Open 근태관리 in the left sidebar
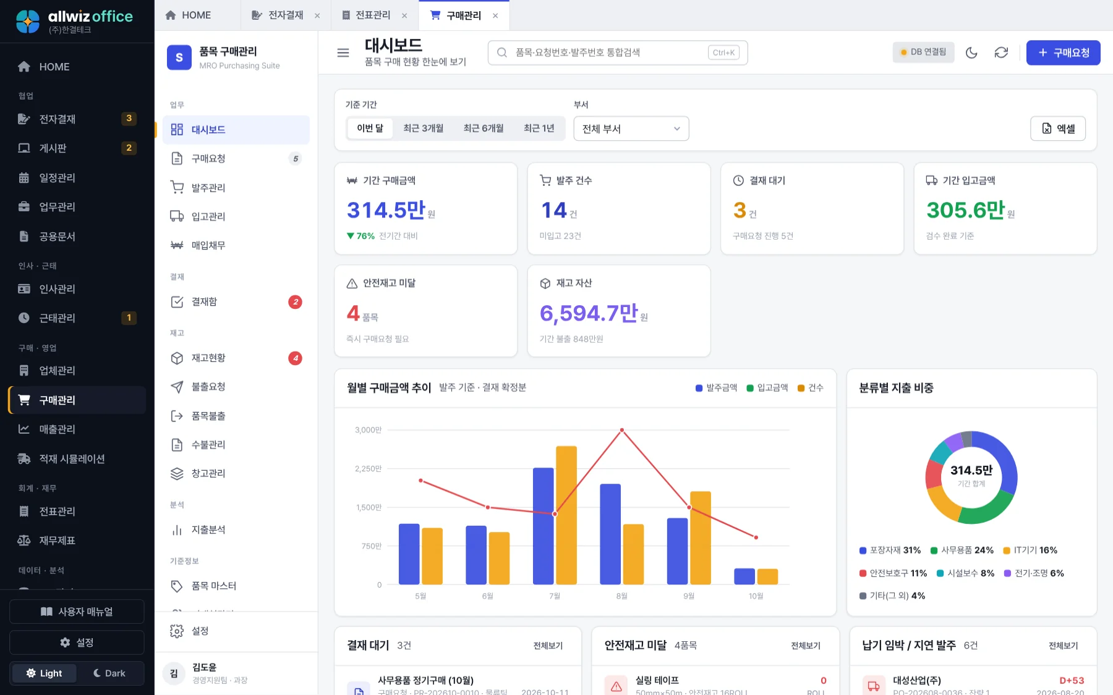Screen dimensions: 1113x695 77,318
